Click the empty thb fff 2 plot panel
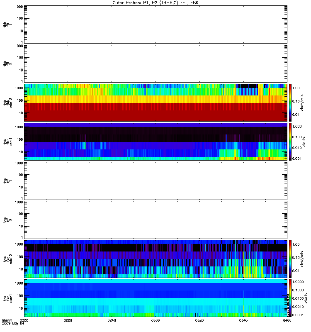 (155, 63)
